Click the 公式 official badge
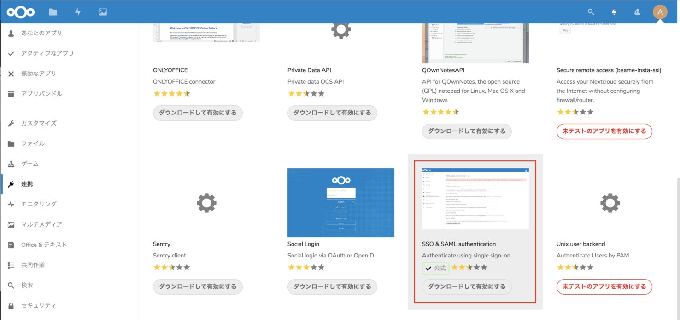The image size is (680, 320). [x=435, y=268]
